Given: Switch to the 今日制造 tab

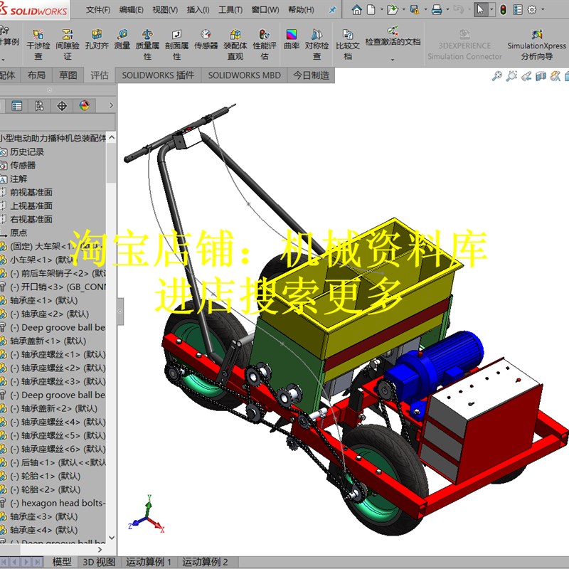Looking at the screenshot, I should (312, 75).
